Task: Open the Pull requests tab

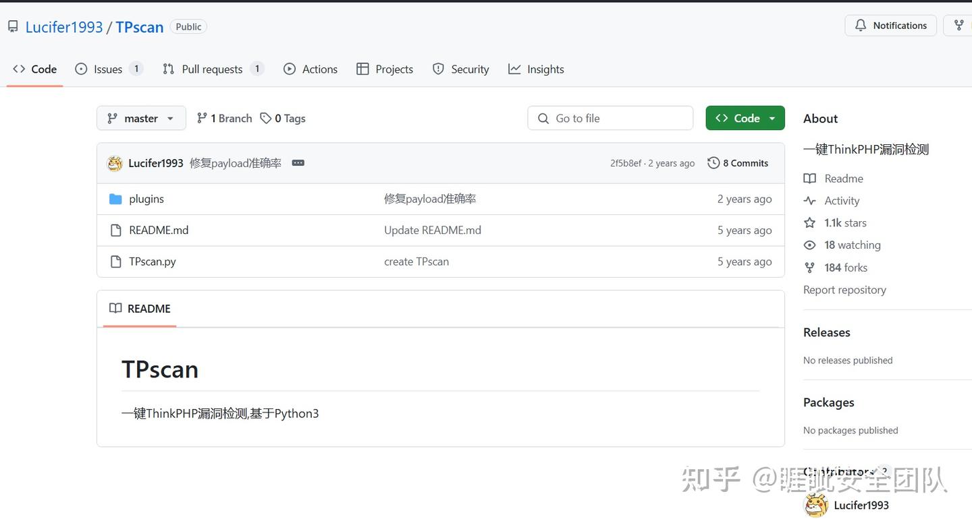Action: click(x=213, y=69)
